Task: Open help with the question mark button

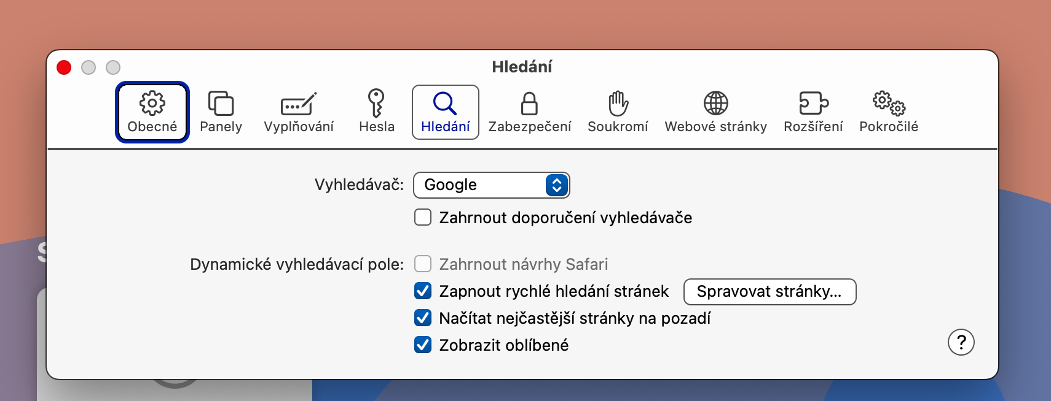Action: [961, 342]
